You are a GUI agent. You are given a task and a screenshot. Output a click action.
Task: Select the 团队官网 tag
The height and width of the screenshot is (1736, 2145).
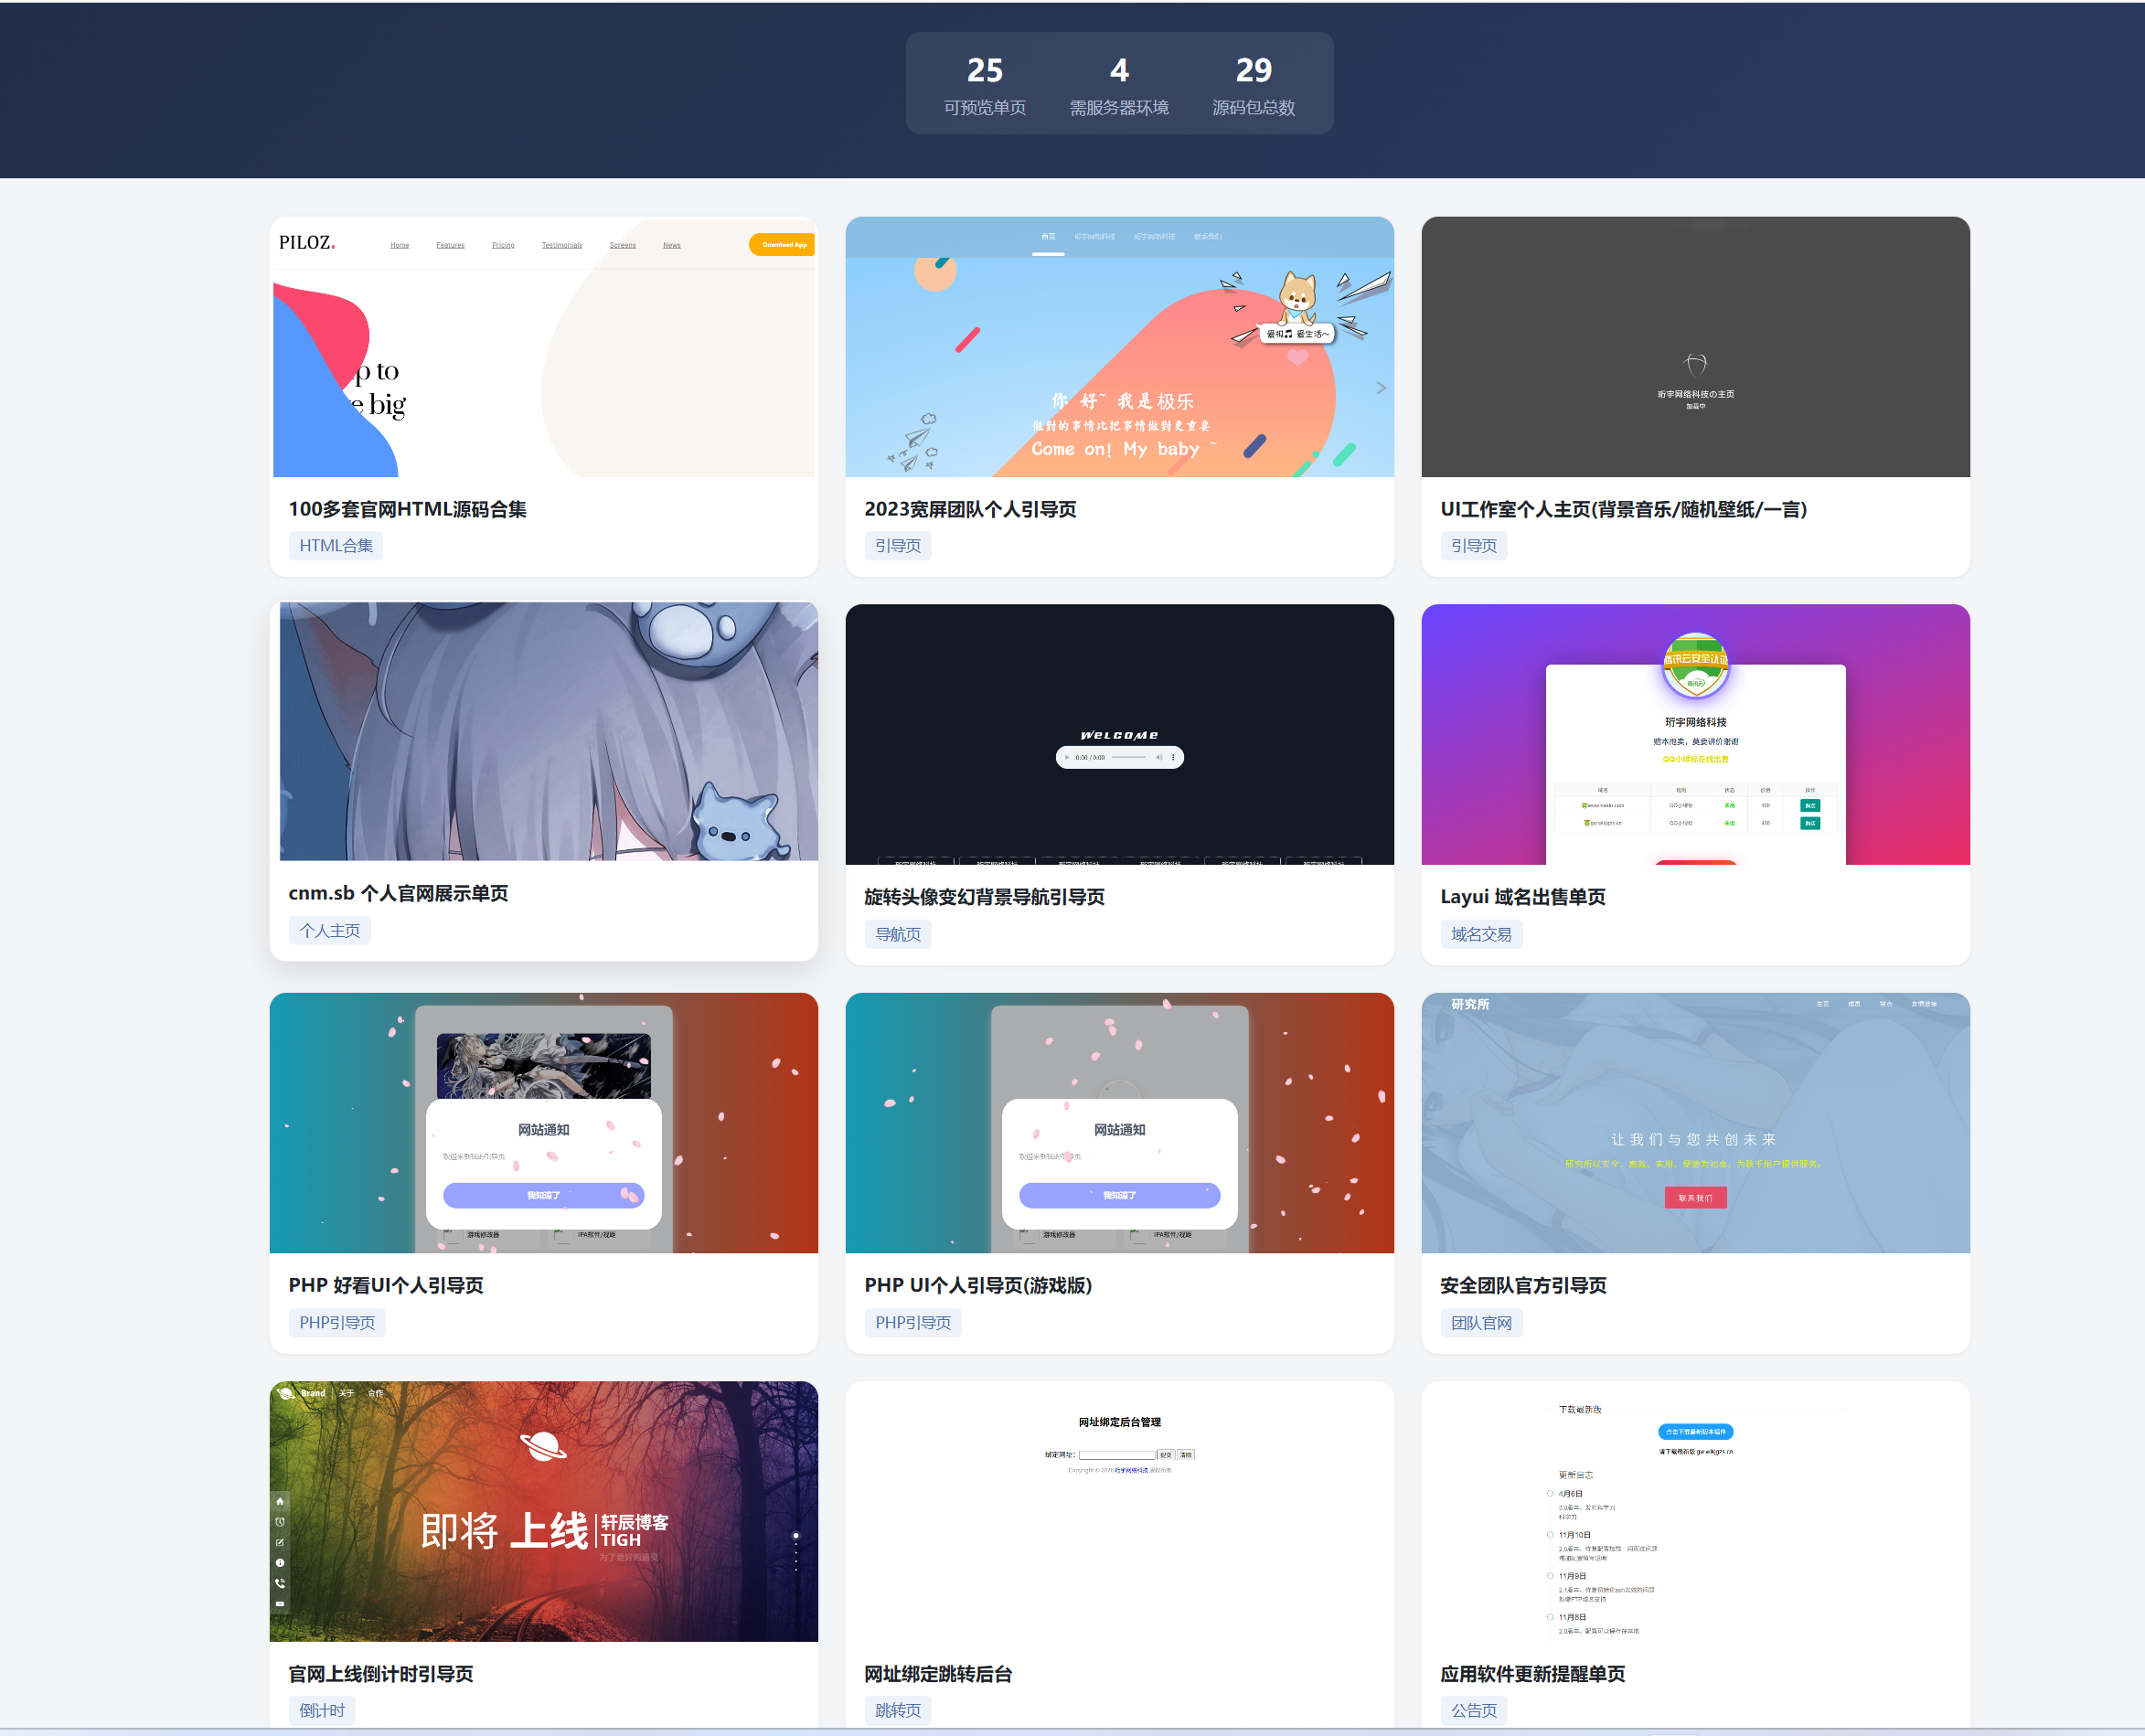pos(1481,1323)
